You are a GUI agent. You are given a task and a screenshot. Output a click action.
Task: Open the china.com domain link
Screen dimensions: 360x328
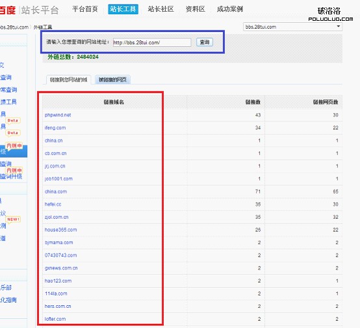point(56,191)
